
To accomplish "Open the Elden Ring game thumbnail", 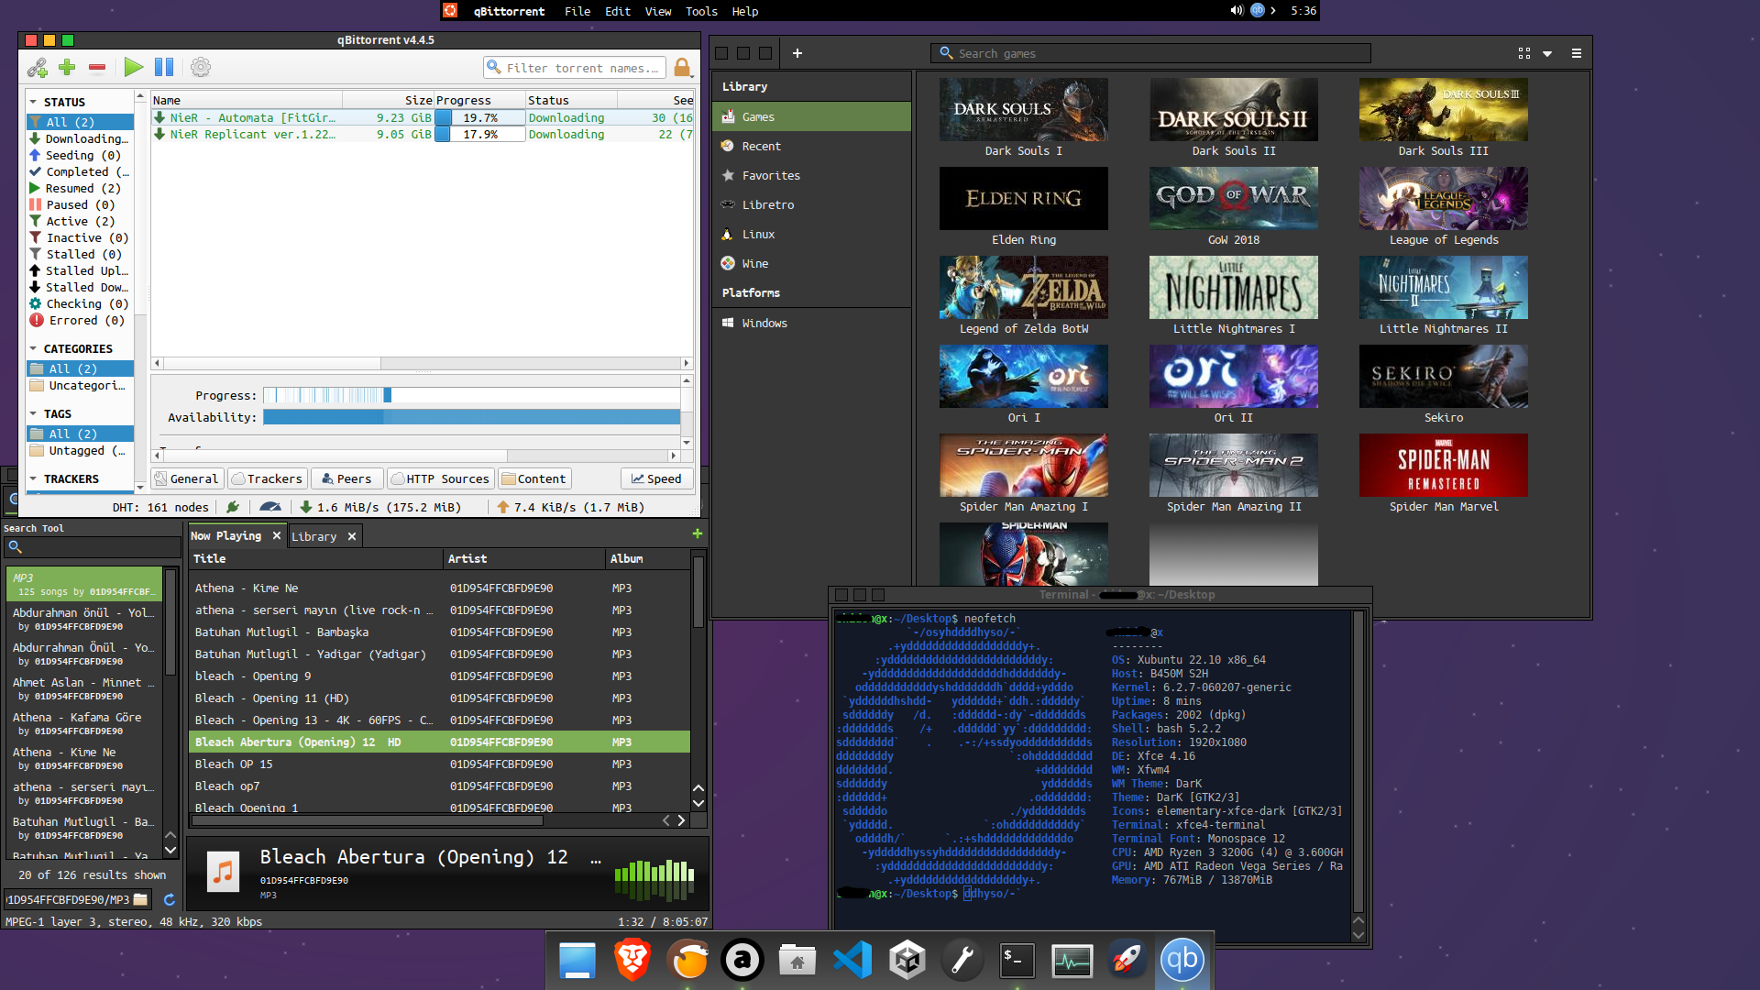I will pyautogui.click(x=1023, y=199).
